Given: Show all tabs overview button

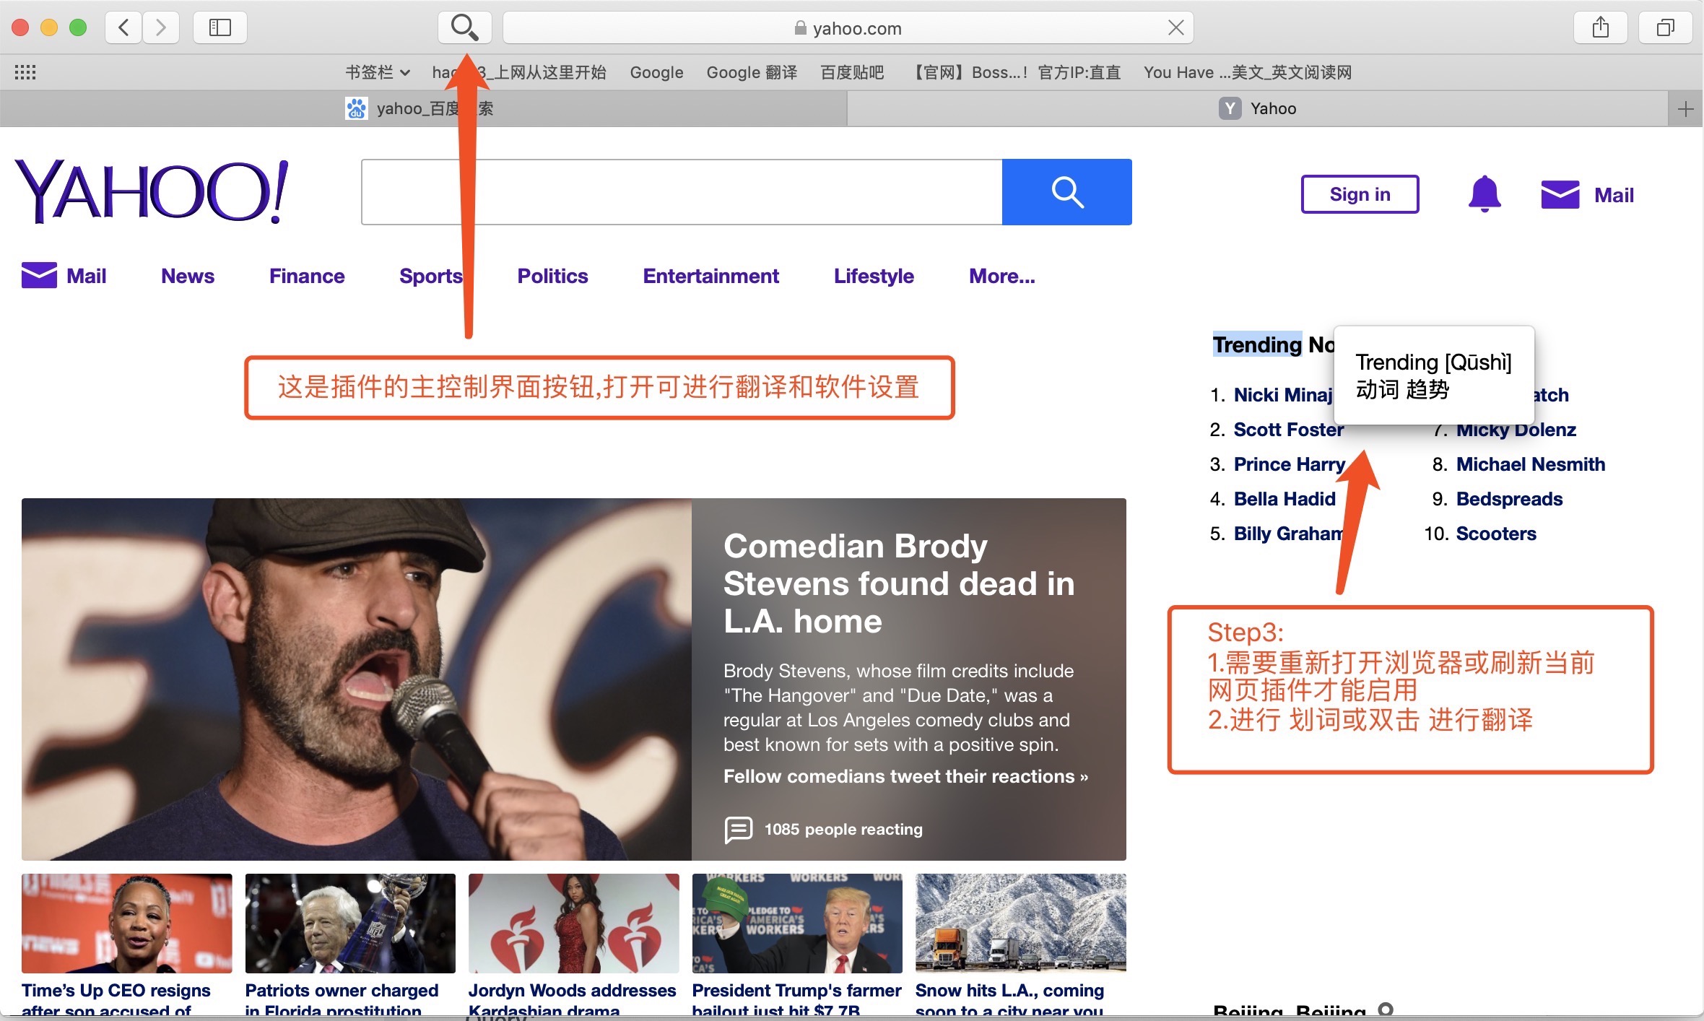Looking at the screenshot, I should (1666, 27).
